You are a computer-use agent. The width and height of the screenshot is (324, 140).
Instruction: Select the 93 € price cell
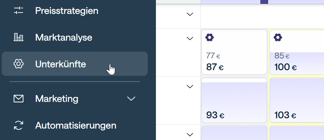click(x=234, y=100)
